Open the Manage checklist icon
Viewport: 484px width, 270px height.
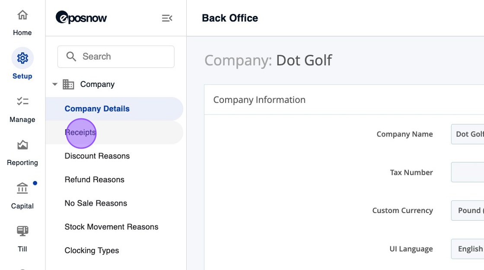(22, 102)
